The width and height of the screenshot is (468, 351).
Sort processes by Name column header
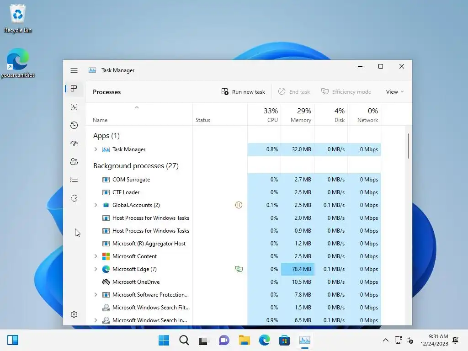coord(139,114)
